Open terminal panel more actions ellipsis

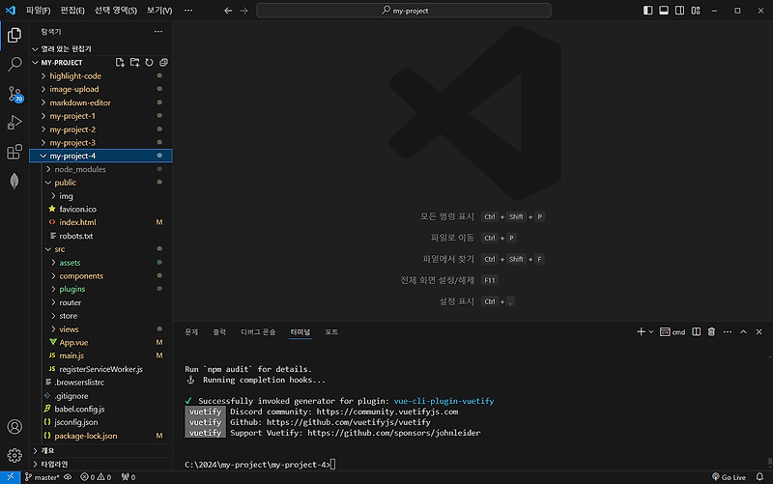pyautogui.click(x=728, y=332)
